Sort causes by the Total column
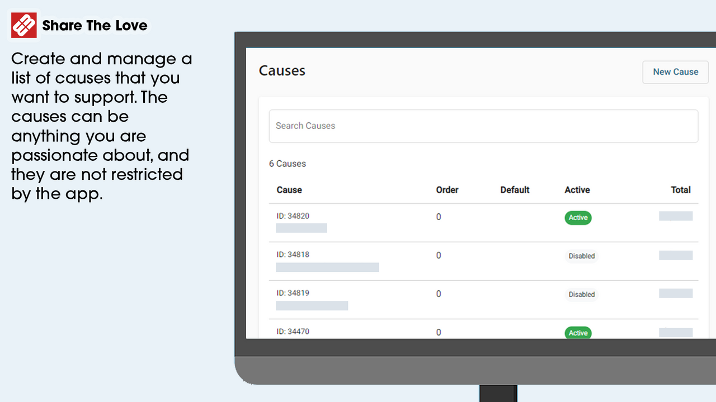The image size is (716, 402). pos(680,190)
